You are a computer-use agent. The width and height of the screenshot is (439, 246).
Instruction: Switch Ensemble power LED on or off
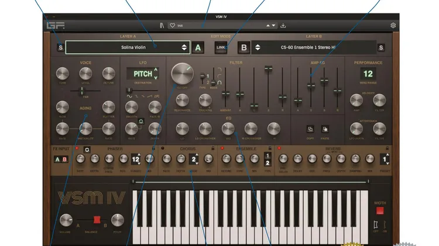click(222, 148)
